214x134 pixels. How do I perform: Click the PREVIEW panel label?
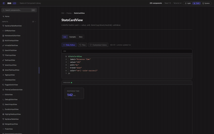click(x=67, y=83)
